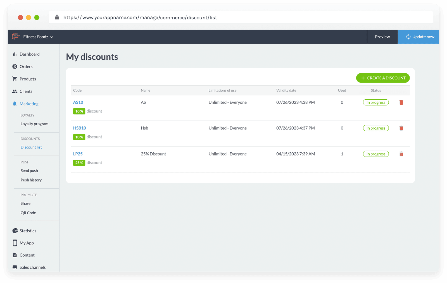Open the Discount list menu item
This screenshot has width=447, height=283.
pyautogui.click(x=31, y=147)
